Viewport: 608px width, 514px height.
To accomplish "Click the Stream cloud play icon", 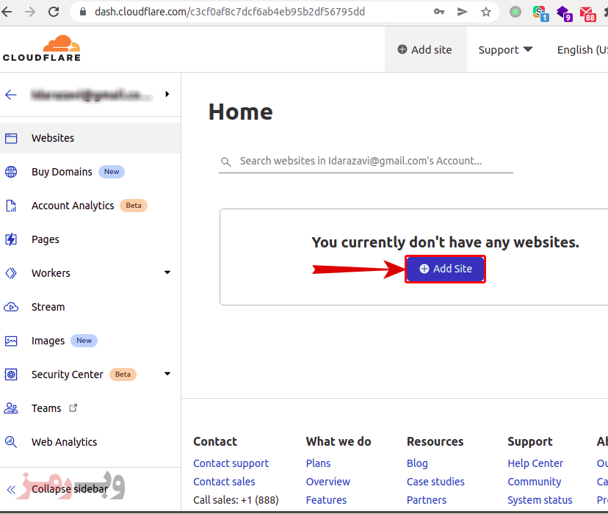I will tap(11, 307).
